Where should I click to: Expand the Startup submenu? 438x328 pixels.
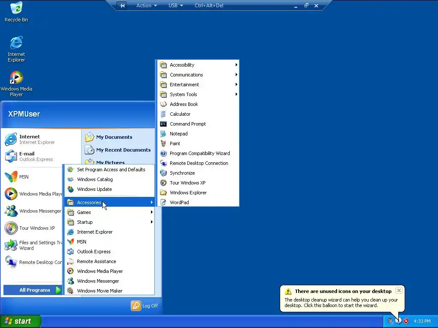(109, 222)
